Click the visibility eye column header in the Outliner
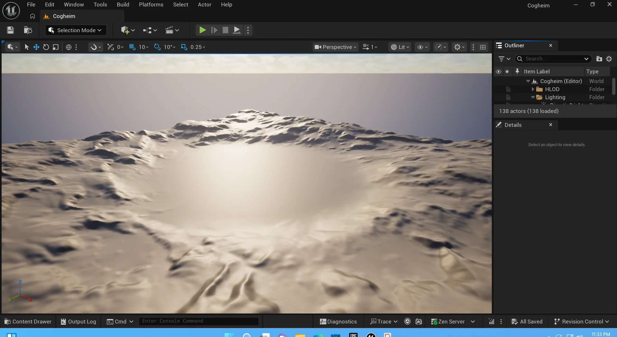 point(498,71)
